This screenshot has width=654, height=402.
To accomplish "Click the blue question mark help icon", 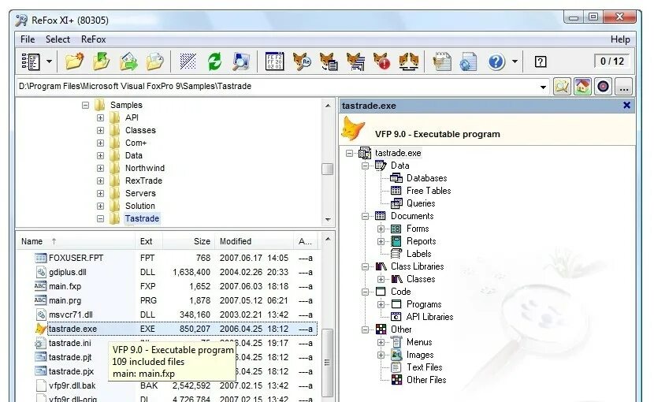I will pos(496,61).
